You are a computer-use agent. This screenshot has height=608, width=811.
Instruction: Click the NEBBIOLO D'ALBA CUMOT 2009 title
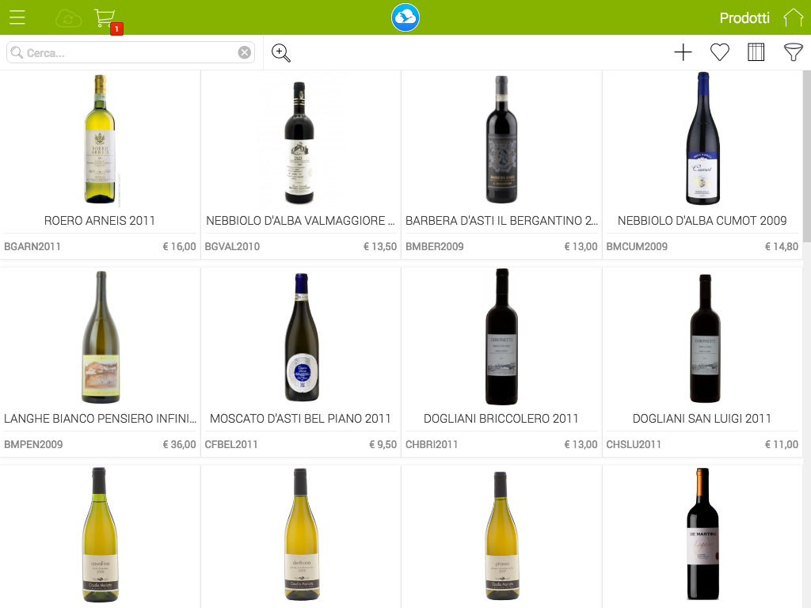702,221
